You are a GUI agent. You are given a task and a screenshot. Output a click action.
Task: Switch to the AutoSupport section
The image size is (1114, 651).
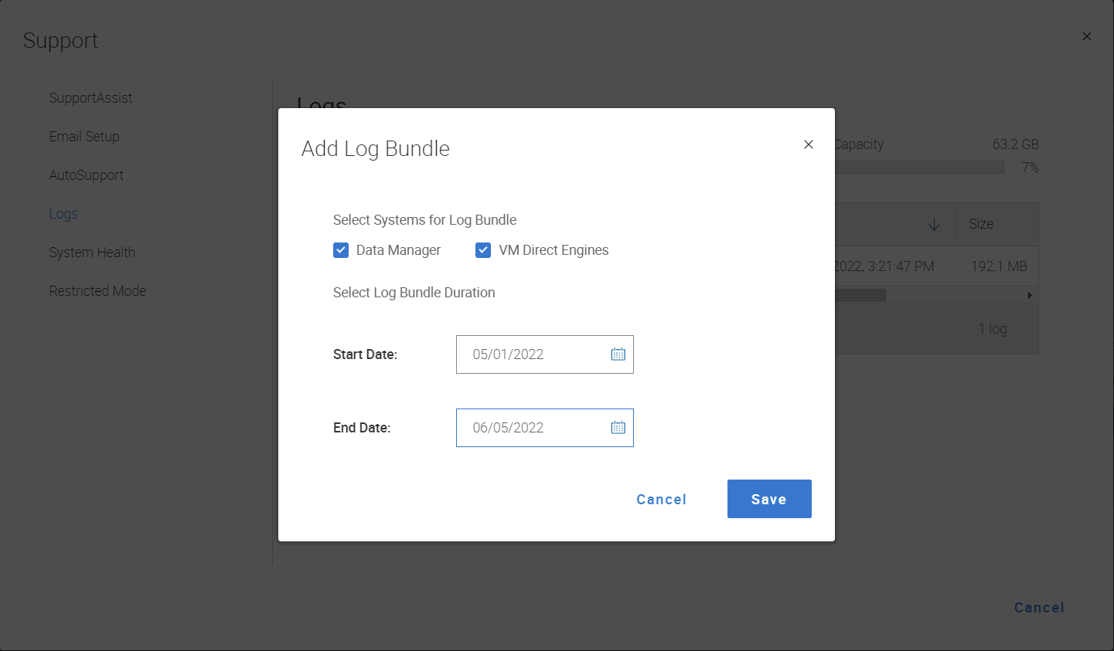(x=86, y=175)
